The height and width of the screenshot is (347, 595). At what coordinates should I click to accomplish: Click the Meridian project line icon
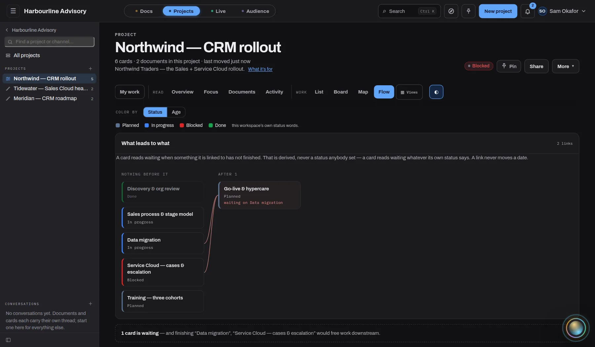click(8, 98)
